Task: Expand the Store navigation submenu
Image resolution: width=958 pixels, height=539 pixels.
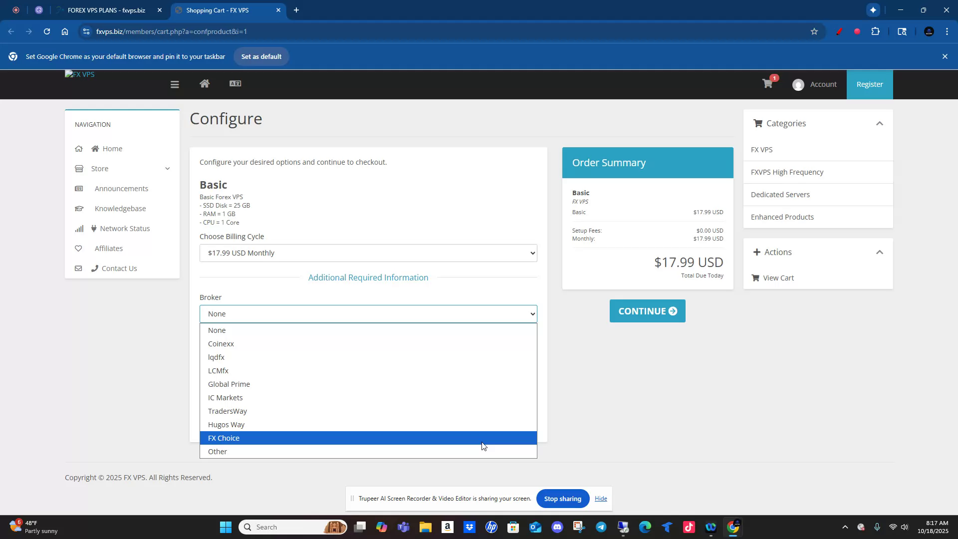Action: (x=167, y=169)
